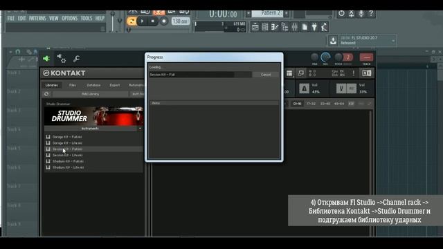Adjust the plugin PITCH knob

click(338, 57)
